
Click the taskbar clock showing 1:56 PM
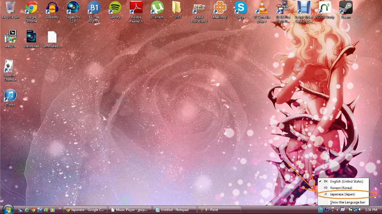pos(371,210)
